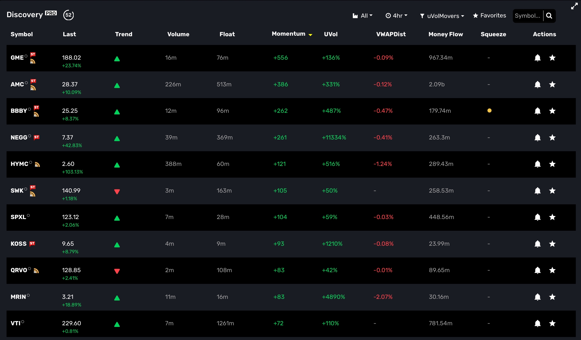This screenshot has height=340, width=581.
Task: Sort by the Momentum column header
Action: (289, 34)
